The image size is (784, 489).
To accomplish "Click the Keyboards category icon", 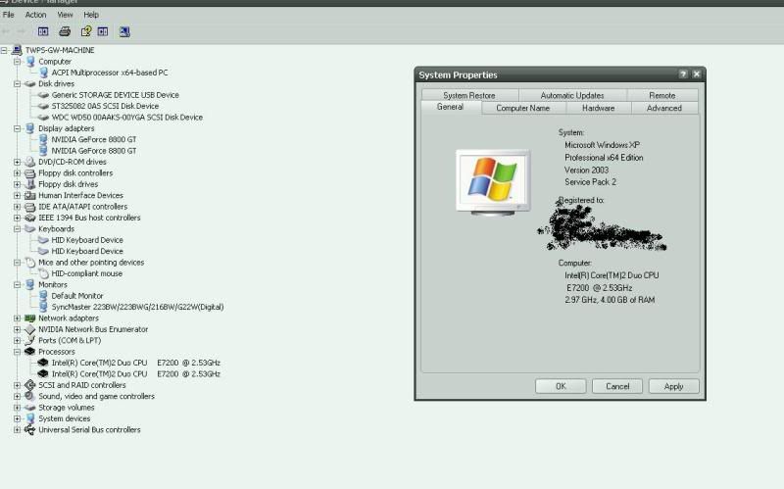I will pyautogui.click(x=30, y=229).
